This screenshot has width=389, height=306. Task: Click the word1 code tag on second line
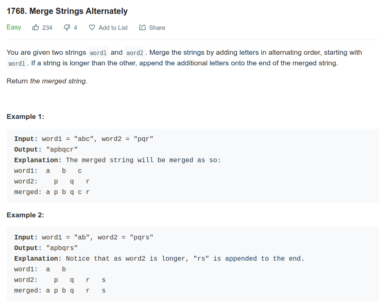17,63
